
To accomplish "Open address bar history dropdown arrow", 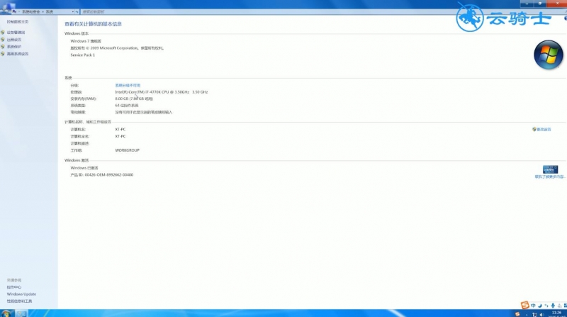I will [73, 11].
